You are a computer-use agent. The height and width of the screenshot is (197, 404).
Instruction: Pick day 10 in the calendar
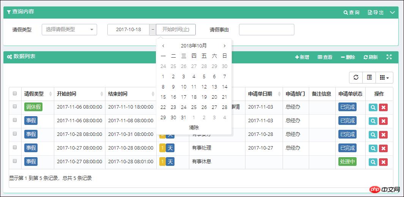pyautogui.click(x=184, y=87)
